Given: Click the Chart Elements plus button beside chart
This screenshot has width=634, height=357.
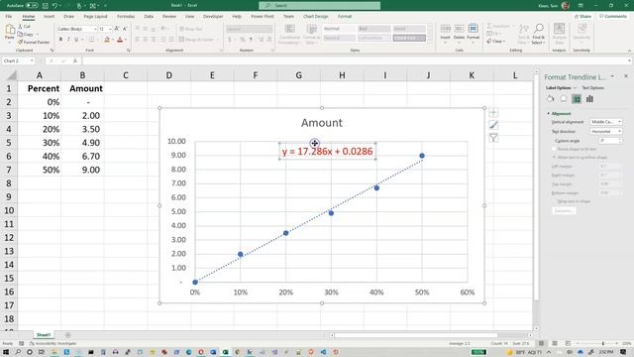Looking at the screenshot, I should (x=493, y=112).
